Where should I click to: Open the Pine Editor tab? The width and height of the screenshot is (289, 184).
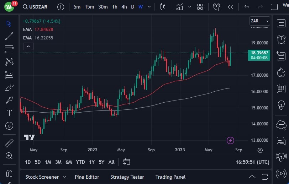87,177
